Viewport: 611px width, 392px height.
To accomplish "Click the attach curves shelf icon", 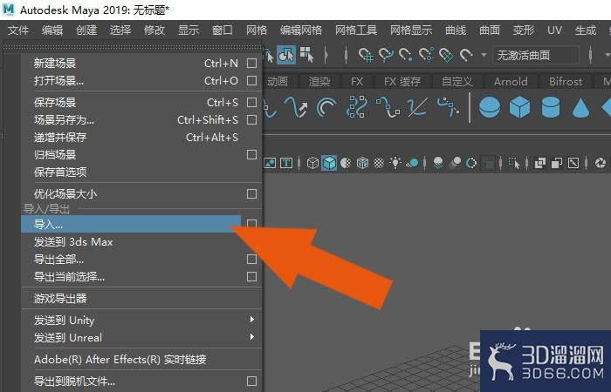I will click(x=356, y=107).
